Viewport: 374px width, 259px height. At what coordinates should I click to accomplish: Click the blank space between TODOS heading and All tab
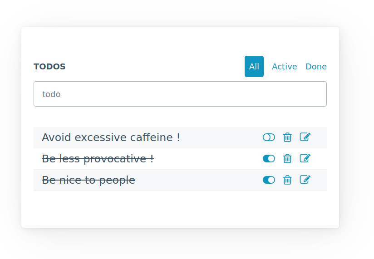155,67
